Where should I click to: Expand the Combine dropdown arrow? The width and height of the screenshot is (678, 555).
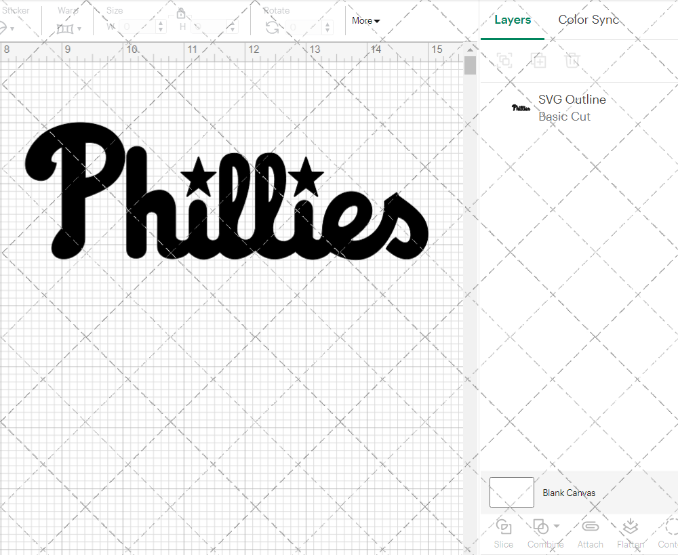(557, 526)
